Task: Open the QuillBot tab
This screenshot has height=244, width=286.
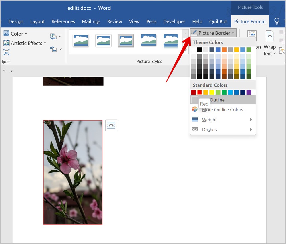Action: click(x=218, y=21)
